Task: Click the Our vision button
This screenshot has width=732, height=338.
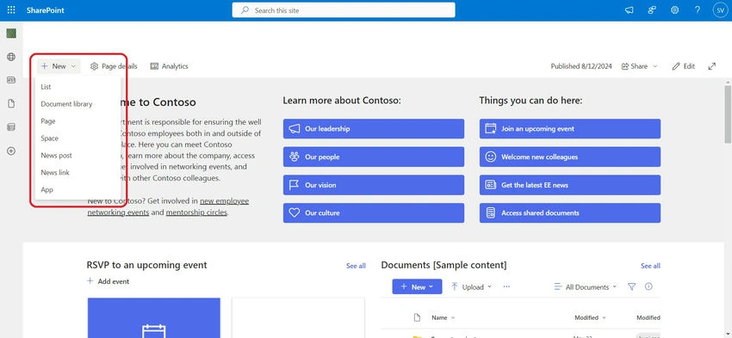Action: 374,185
